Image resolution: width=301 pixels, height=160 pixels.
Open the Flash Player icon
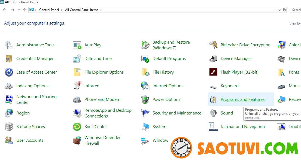pos(213,72)
